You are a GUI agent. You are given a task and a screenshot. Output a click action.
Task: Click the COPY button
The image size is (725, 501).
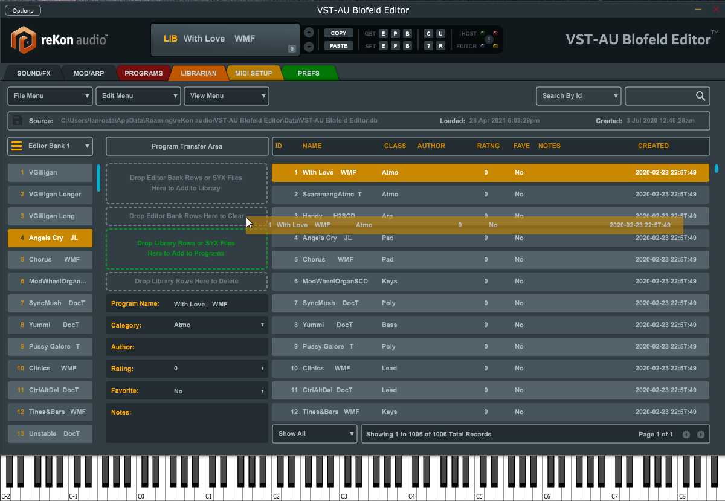click(x=338, y=33)
